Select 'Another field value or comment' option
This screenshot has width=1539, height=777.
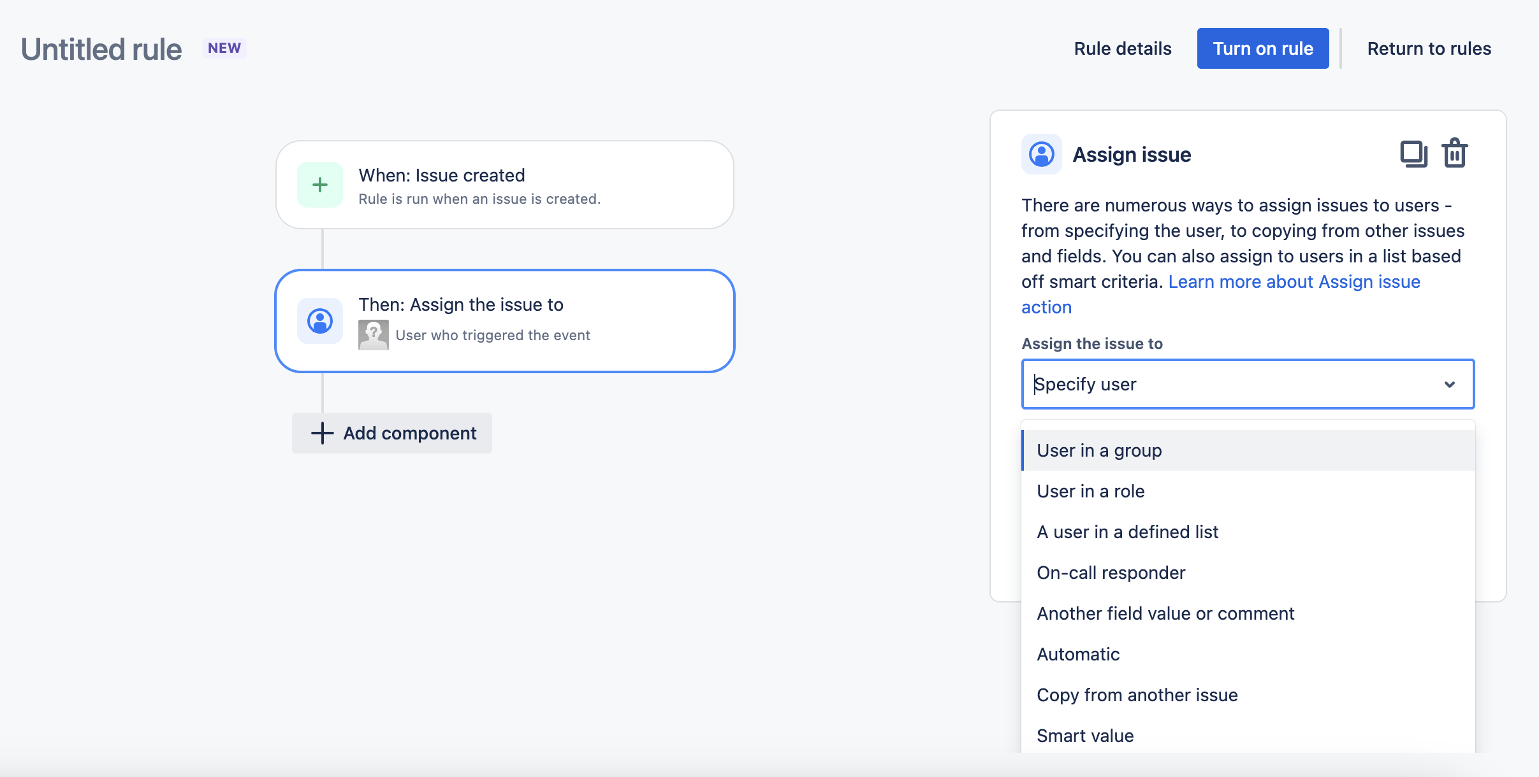click(x=1165, y=613)
